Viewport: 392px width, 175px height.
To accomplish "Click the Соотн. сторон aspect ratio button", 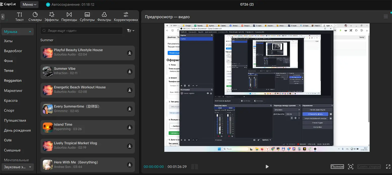I will coord(369,167).
